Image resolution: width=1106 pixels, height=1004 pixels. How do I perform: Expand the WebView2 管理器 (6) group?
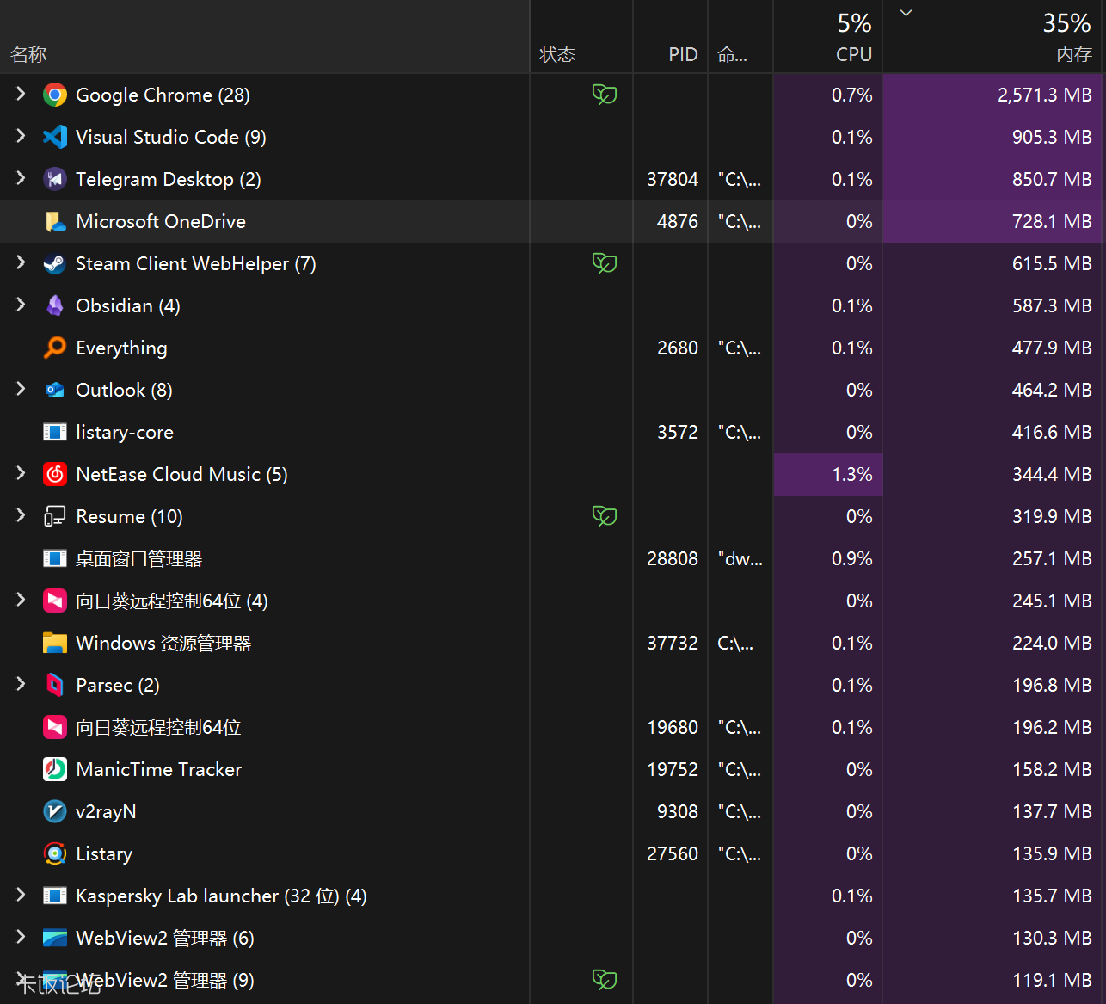(21, 937)
